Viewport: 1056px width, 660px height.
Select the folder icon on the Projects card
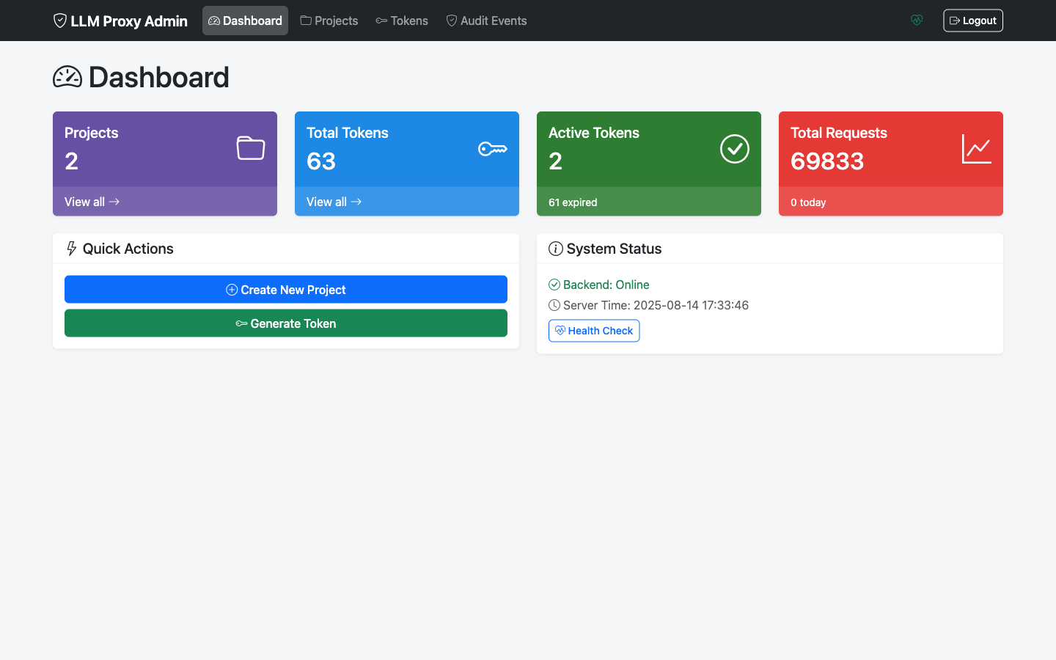250,147
